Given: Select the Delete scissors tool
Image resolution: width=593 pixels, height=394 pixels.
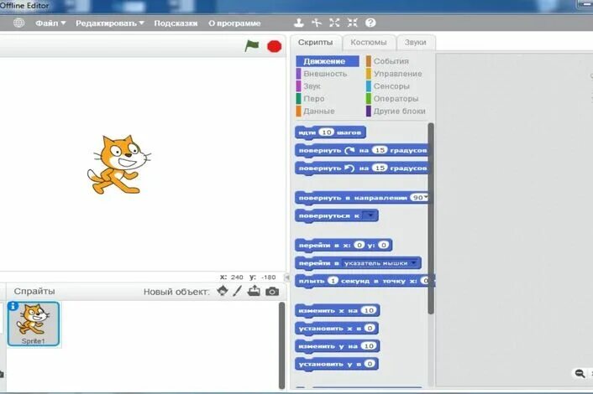Looking at the screenshot, I should coord(317,23).
